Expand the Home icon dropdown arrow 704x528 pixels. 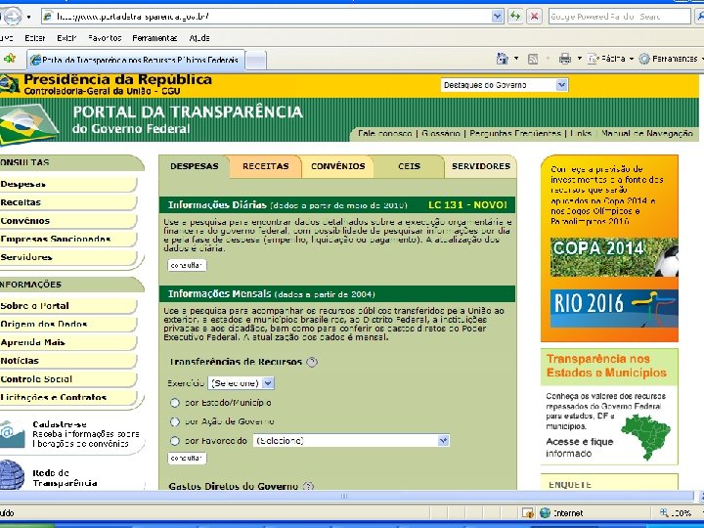click(516, 59)
